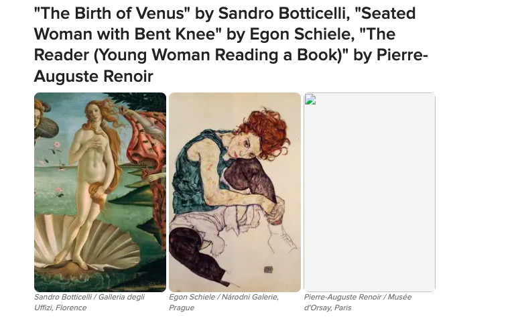Click the "d'Orsay, Paris" caption line

[328, 308]
